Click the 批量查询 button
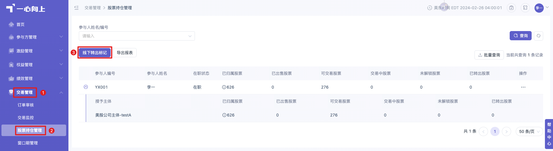The width and height of the screenshot is (553, 151). pyautogui.click(x=489, y=55)
